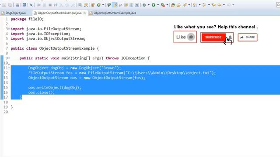Close the ObjectOutputStreamExample.java tab
This screenshot has height=157, width=280.
tap(85, 13)
